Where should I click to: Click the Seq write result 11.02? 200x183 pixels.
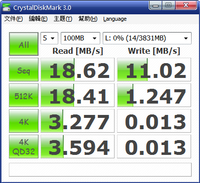click(x=154, y=70)
